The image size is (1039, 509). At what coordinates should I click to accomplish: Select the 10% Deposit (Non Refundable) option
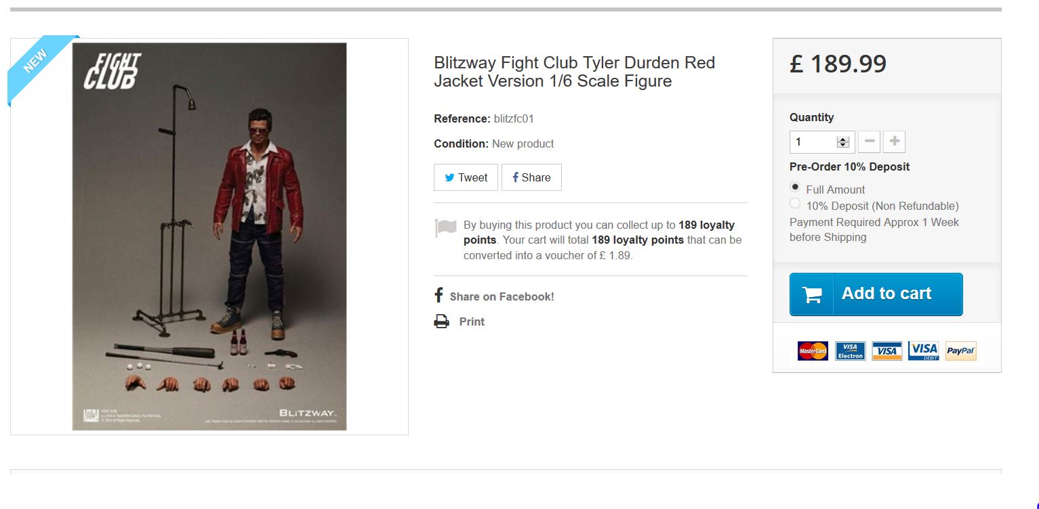(795, 203)
